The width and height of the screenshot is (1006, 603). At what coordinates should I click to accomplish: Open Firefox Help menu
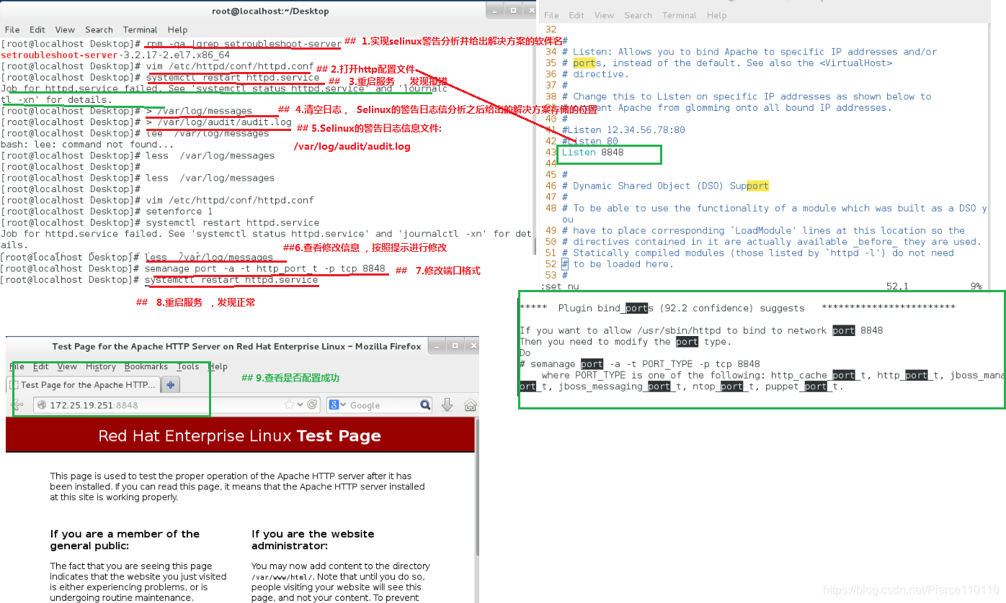click(x=218, y=366)
